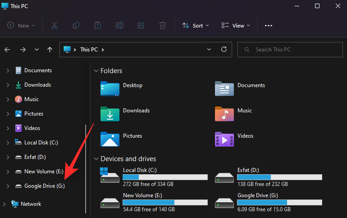
Task: Open the See more ellipsis menu
Action: (269, 26)
